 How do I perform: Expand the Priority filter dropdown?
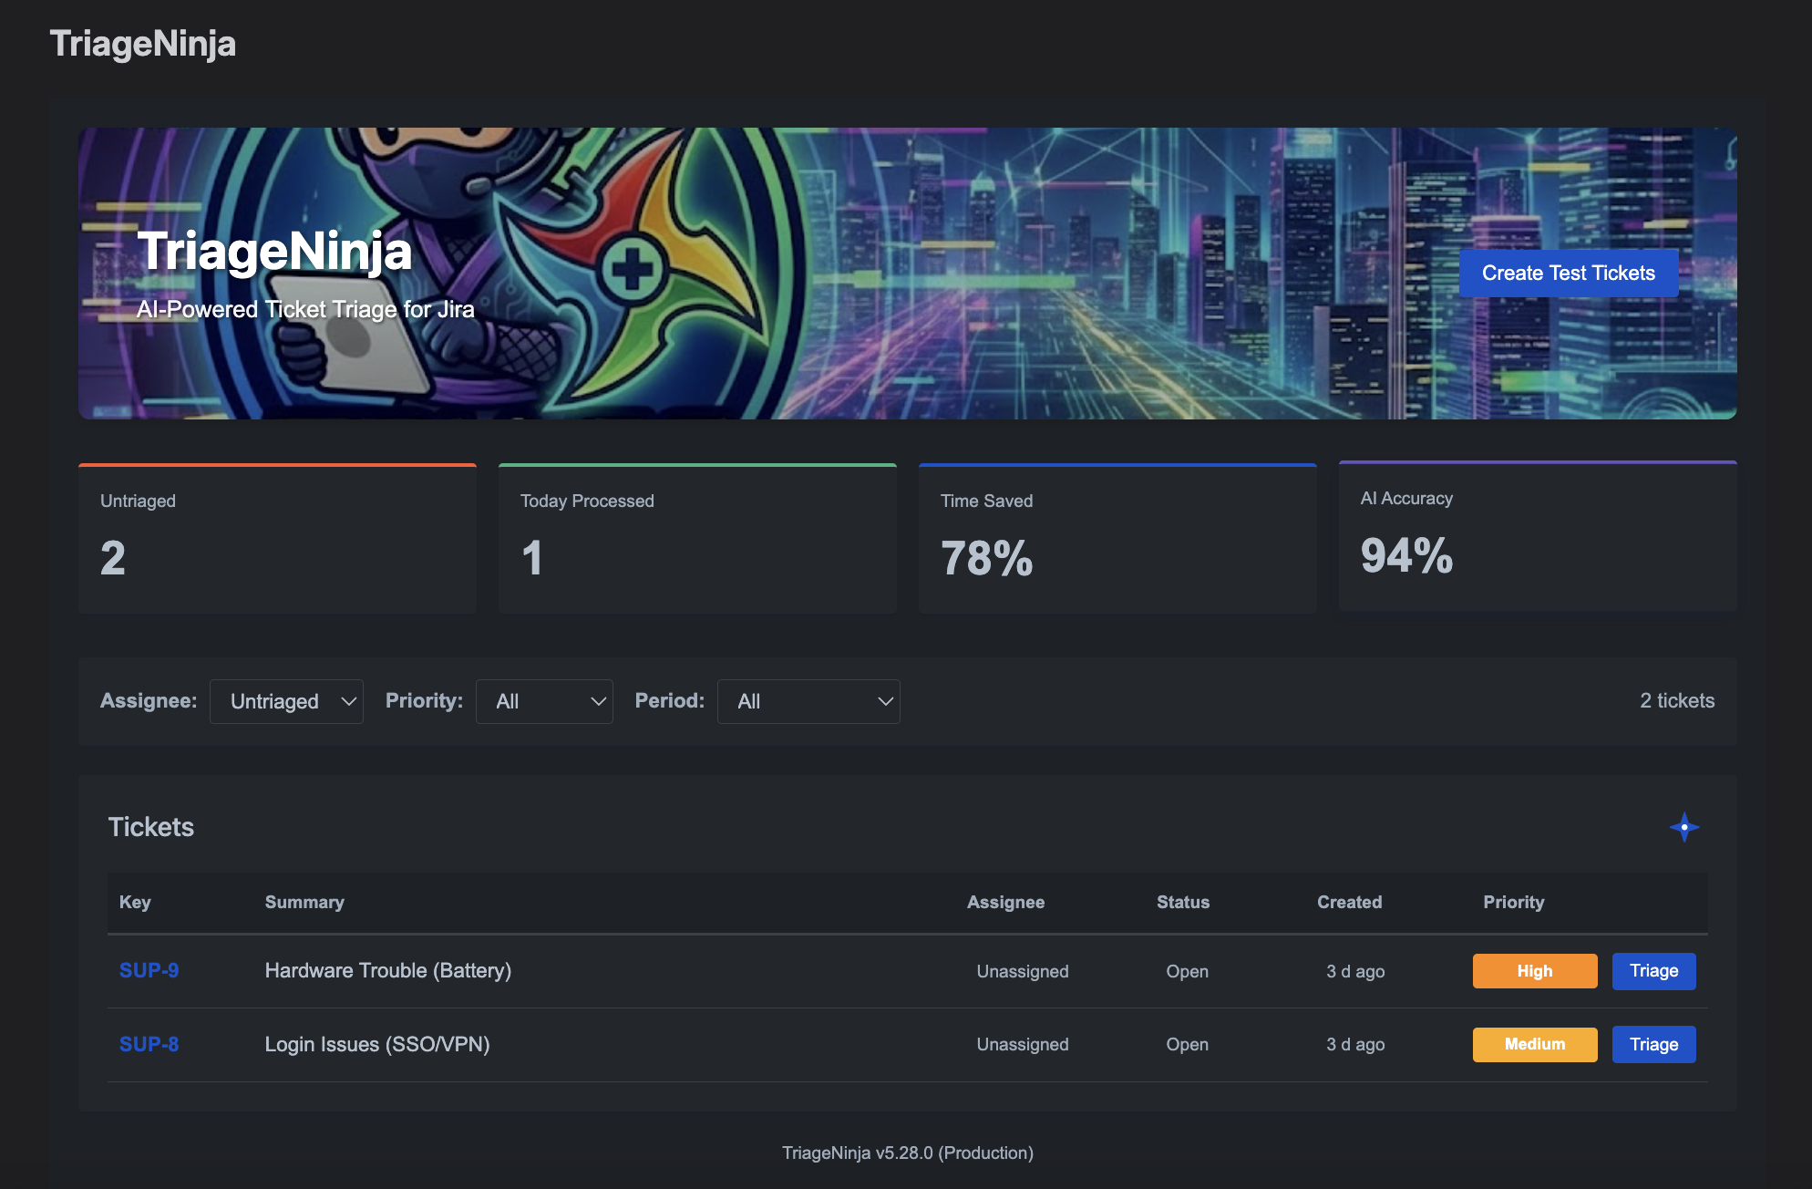[544, 701]
